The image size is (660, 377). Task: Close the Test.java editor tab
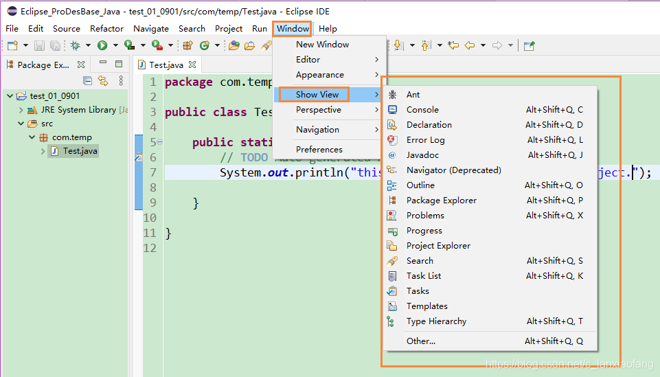point(193,65)
